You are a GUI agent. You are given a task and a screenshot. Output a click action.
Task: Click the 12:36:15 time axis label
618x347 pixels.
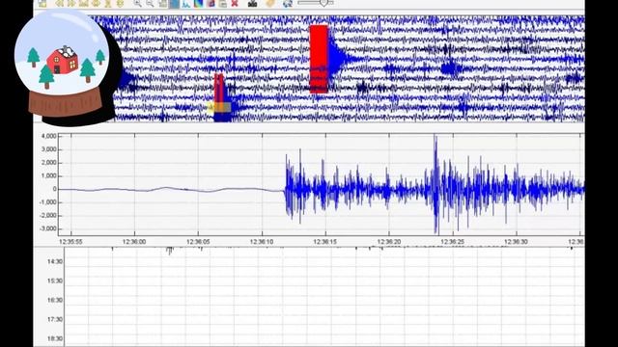coord(325,242)
